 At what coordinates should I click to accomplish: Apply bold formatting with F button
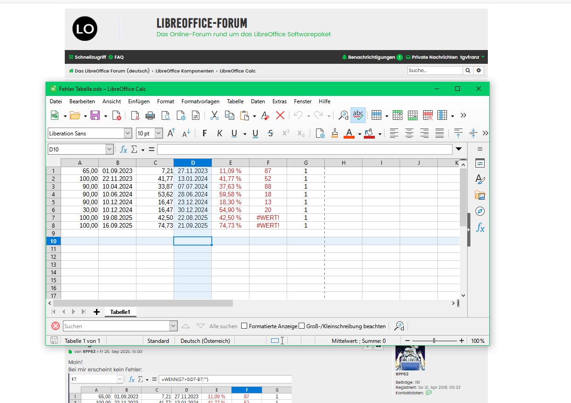tap(205, 134)
